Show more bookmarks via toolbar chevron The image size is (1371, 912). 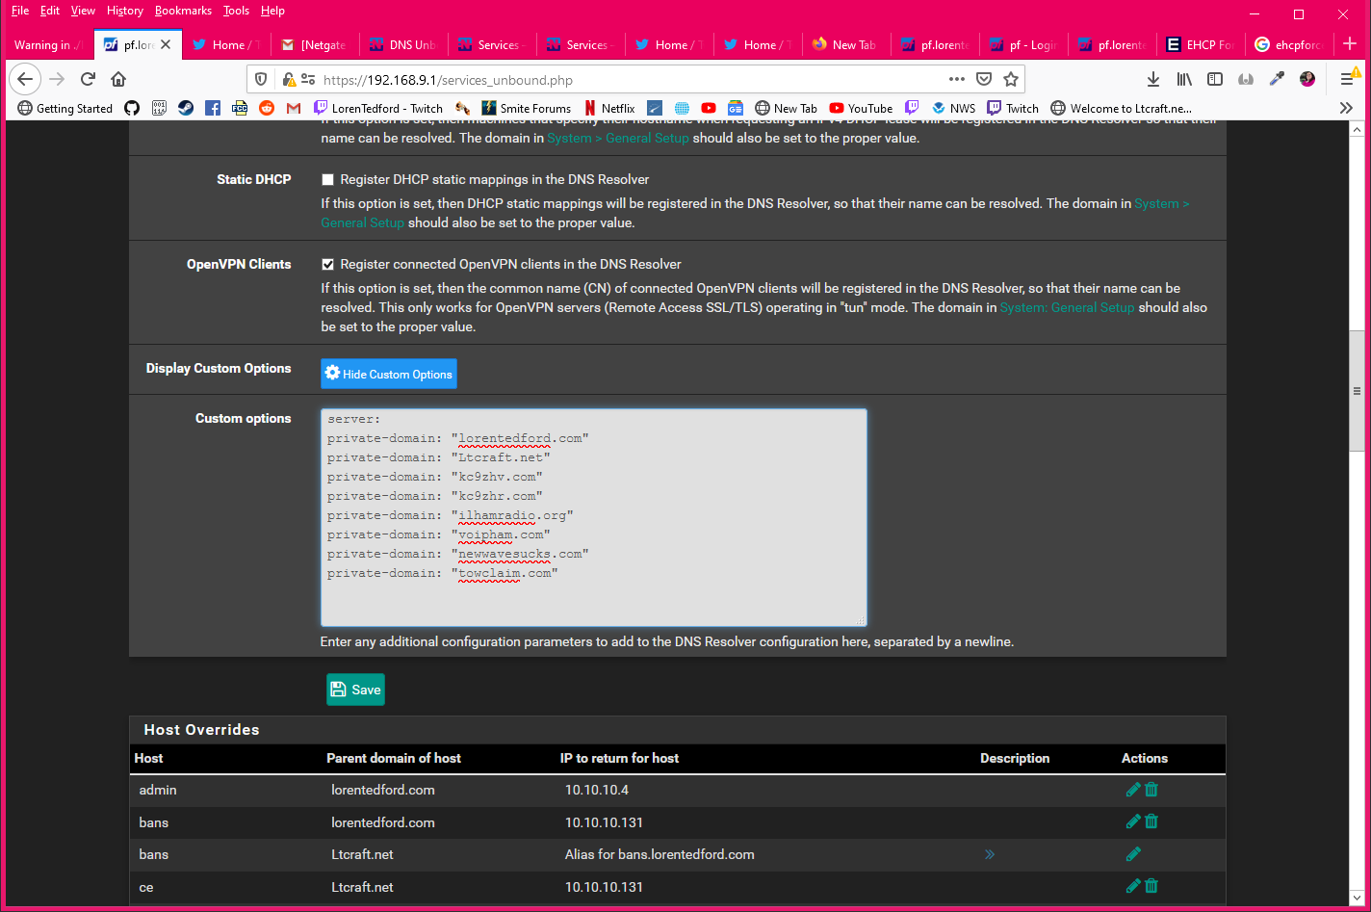pyautogui.click(x=1346, y=108)
